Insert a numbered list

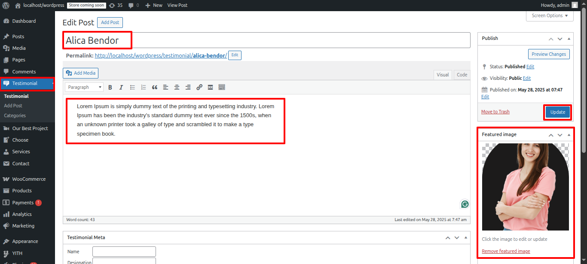pyautogui.click(x=144, y=87)
